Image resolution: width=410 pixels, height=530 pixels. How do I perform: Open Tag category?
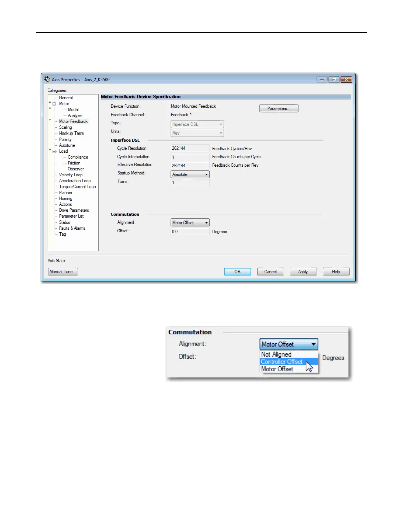[x=62, y=234]
